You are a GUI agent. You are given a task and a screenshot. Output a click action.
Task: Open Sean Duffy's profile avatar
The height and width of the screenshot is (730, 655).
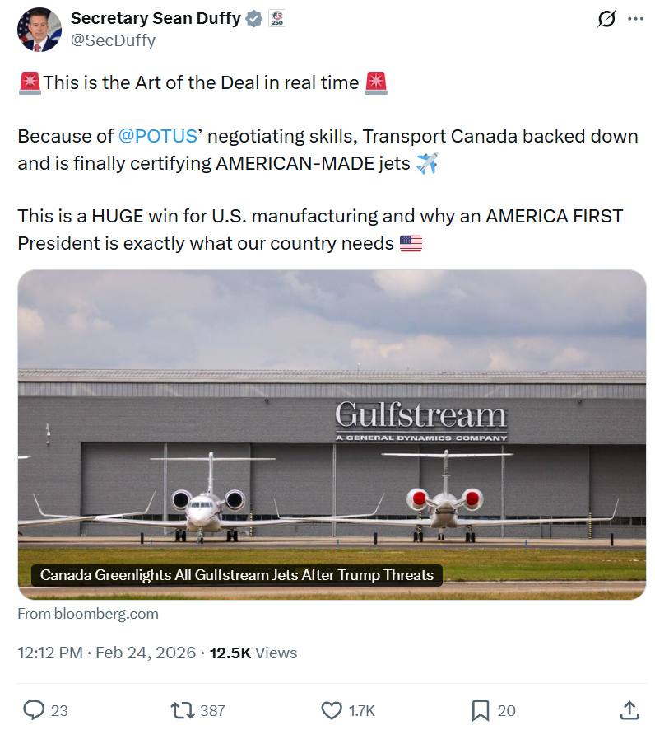click(39, 30)
